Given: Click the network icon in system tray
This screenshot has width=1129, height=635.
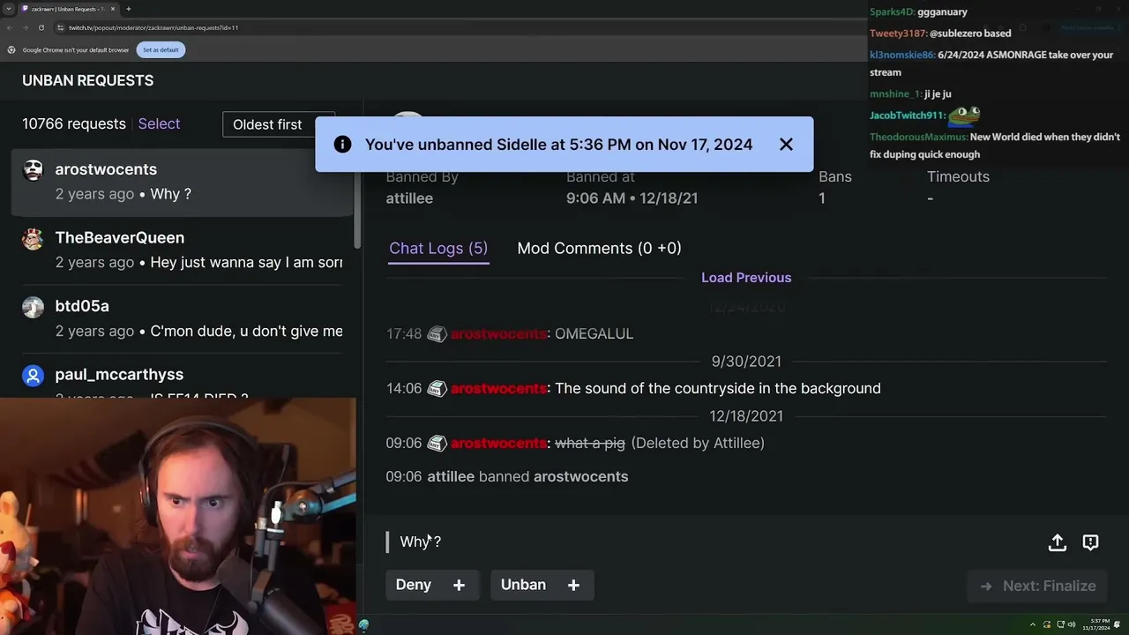Looking at the screenshot, I should (x=1060, y=624).
